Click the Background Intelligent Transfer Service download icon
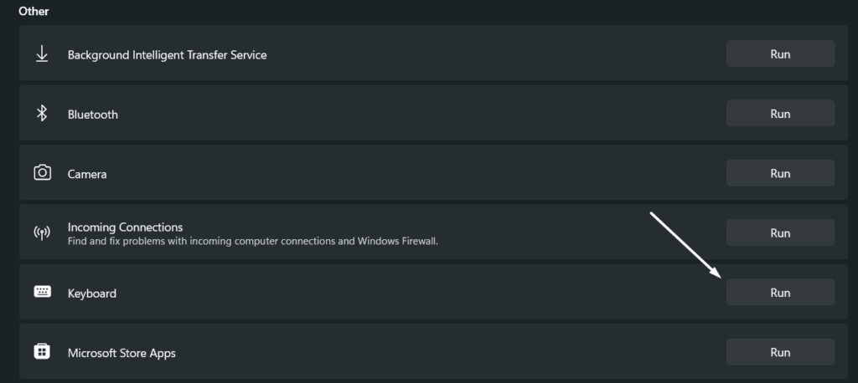Screen dimensions: 858x383 click(42, 54)
